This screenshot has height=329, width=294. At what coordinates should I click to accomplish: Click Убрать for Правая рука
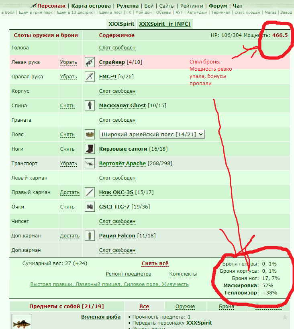tap(68, 77)
